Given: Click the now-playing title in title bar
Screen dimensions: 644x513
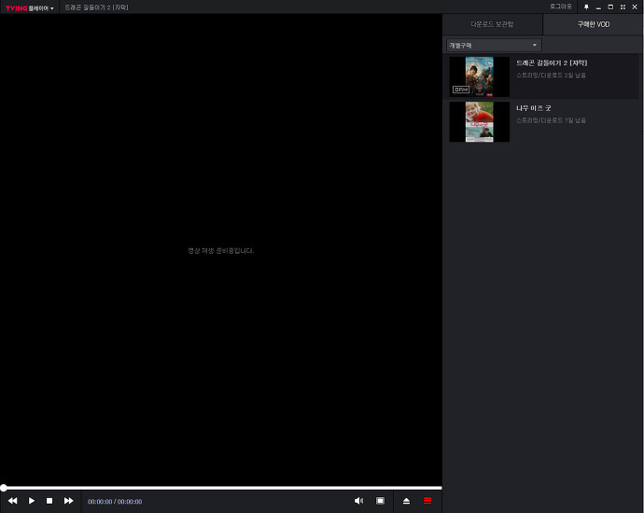Looking at the screenshot, I should point(96,7).
